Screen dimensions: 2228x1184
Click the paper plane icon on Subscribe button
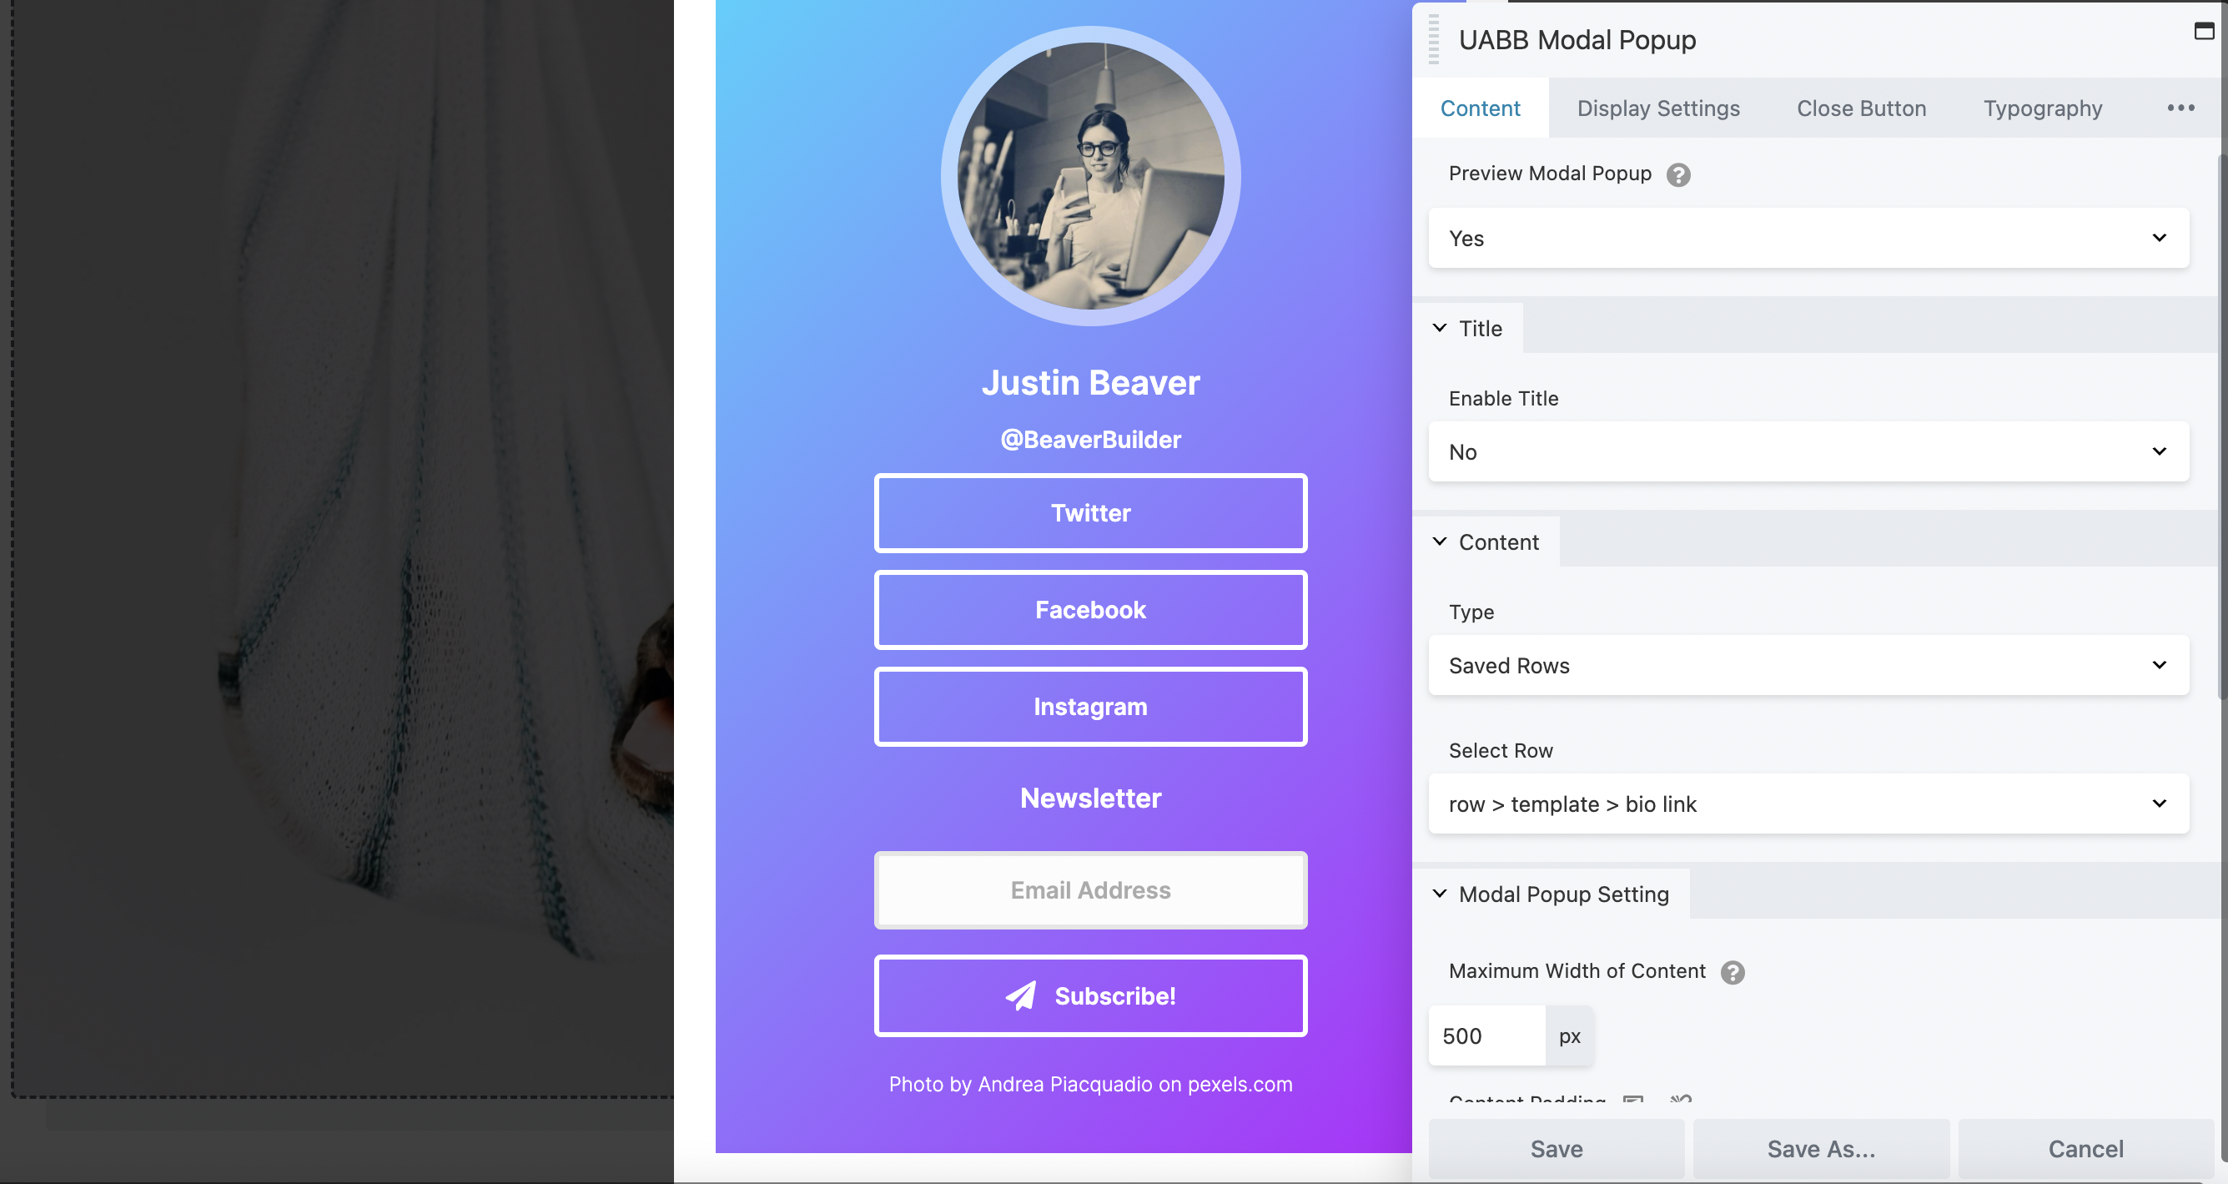coord(1022,995)
